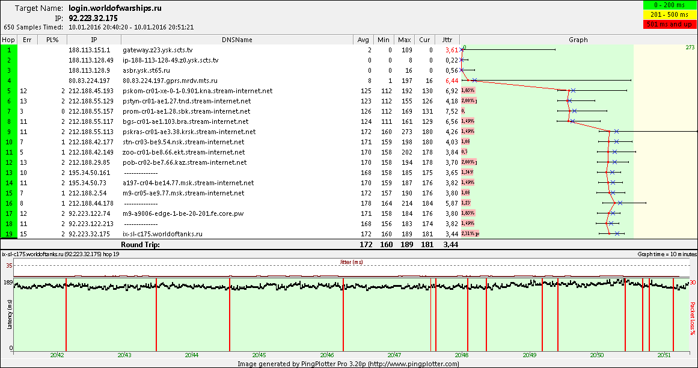Viewport: 698px width, 368px height.
Task: Select DNS name pskras-cr01-ae3.38.krsk.stream-internet.net
Action: tap(189, 132)
